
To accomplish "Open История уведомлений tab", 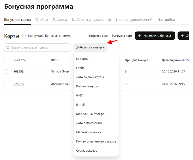I will 134,20.
